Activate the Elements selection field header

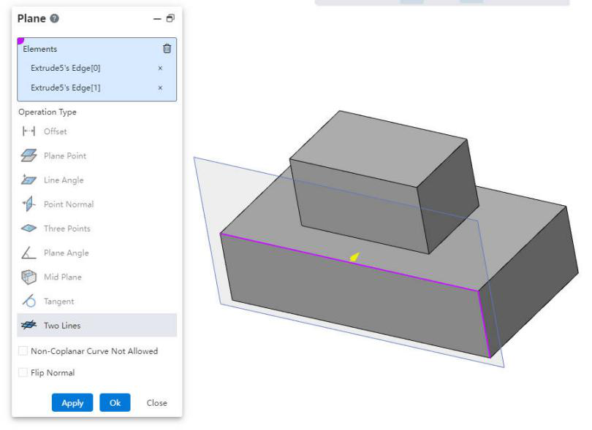[40, 49]
